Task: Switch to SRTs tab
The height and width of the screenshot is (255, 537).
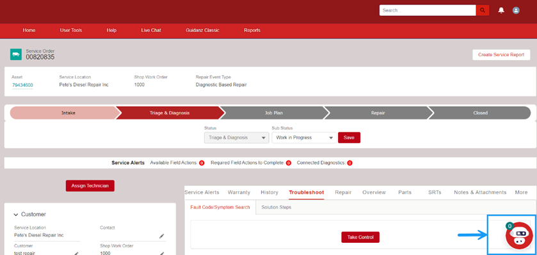Action: [435, 192]
